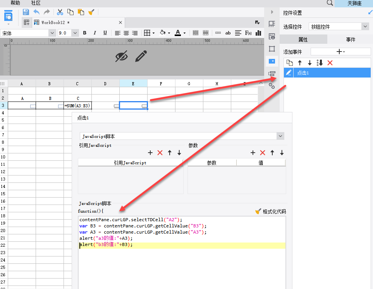This screenshot has height=289, width=373.
Task: Align cell text center
Action: point(126,33)
